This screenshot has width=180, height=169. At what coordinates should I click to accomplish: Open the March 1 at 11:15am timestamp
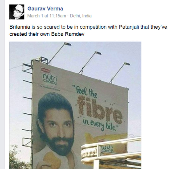tap(47, 16)
